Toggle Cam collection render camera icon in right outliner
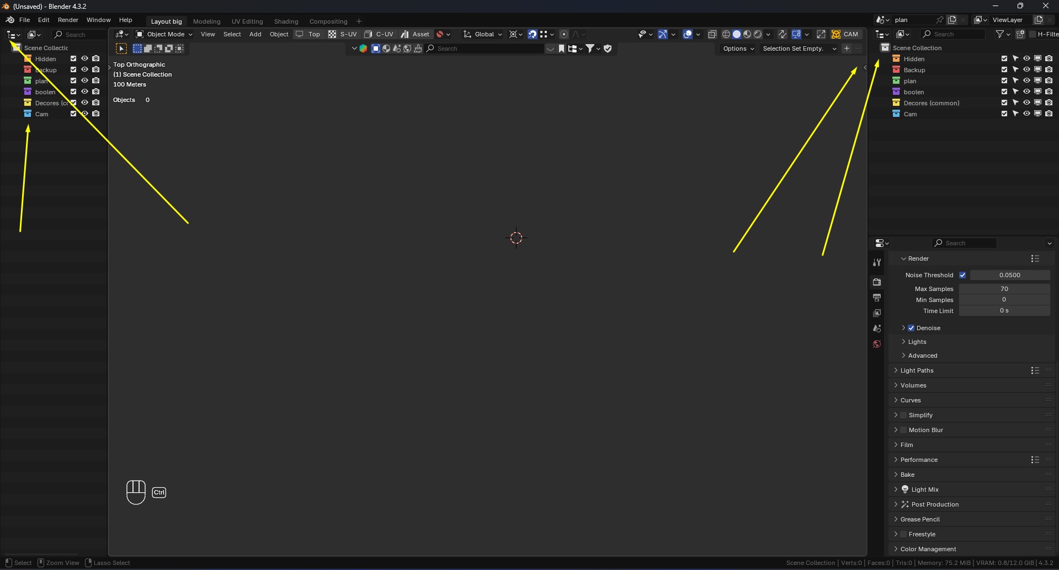Image resolution: width=1059 pixels, height=570 pixels. click(x=1049, y=114)
